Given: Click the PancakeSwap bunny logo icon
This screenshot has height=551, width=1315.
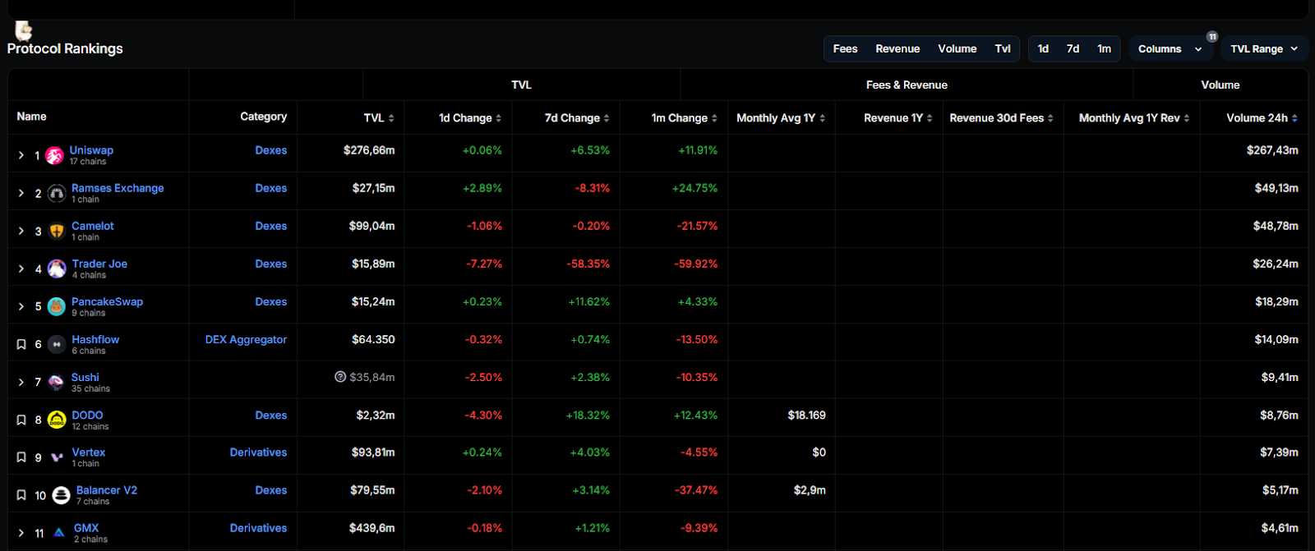Looking at the screenshot, I should (x=57, y=307).
